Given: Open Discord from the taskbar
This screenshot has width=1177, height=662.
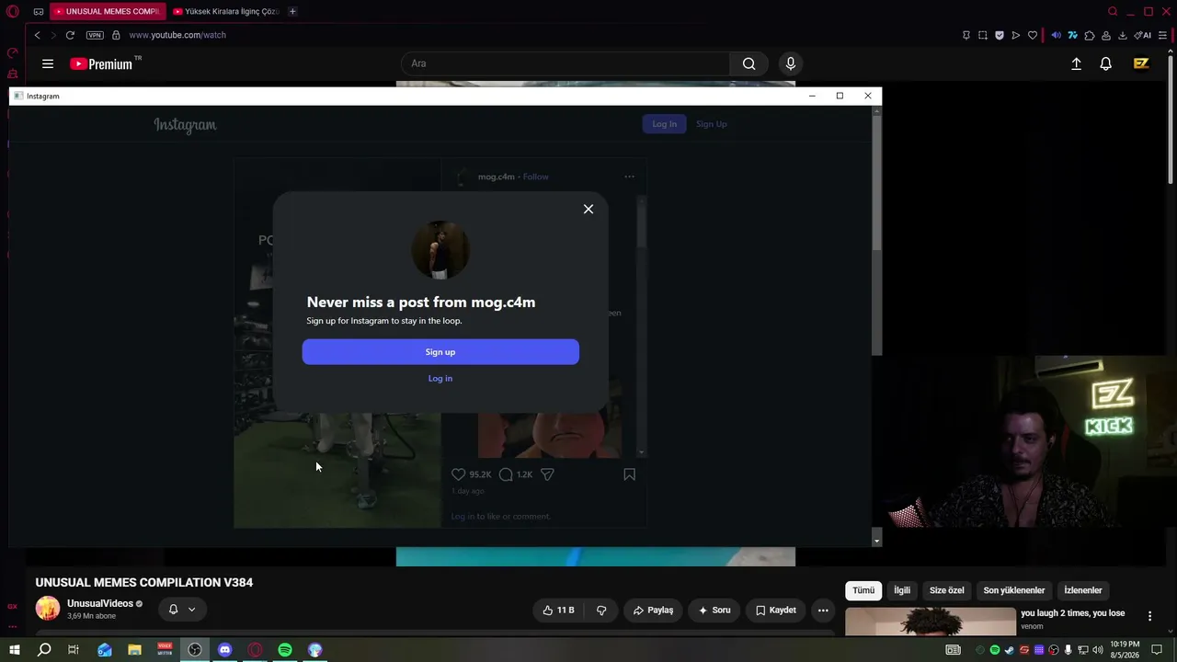Looking at the screenshot, I should coord(225,650).
